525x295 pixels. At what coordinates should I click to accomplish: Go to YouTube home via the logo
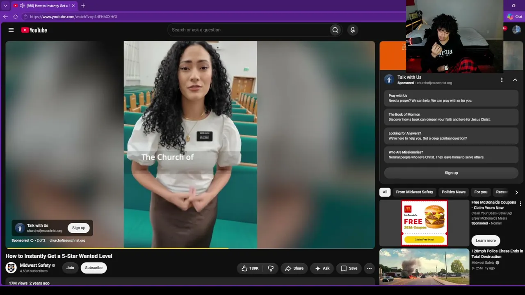tap(34, 30)
